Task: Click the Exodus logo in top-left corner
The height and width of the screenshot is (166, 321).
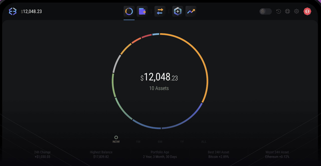Action: click(13, 11)
